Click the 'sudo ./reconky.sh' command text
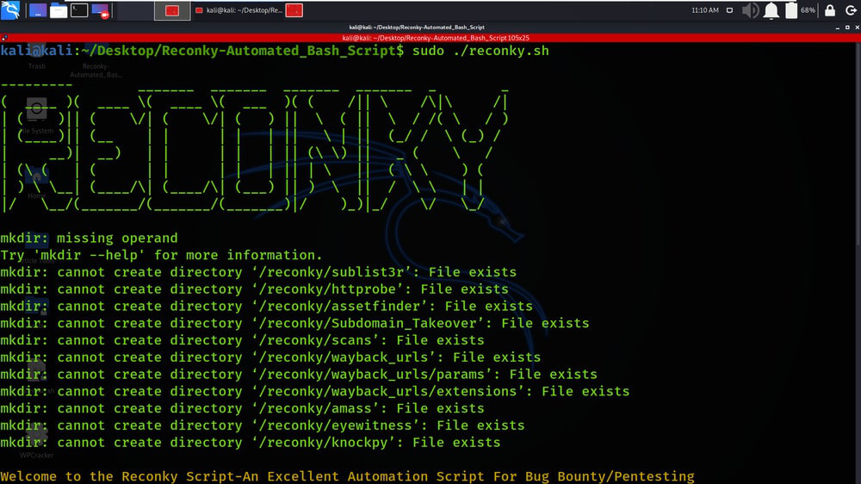The width and height of the screenshot is (861, 484). click(480, 51)
